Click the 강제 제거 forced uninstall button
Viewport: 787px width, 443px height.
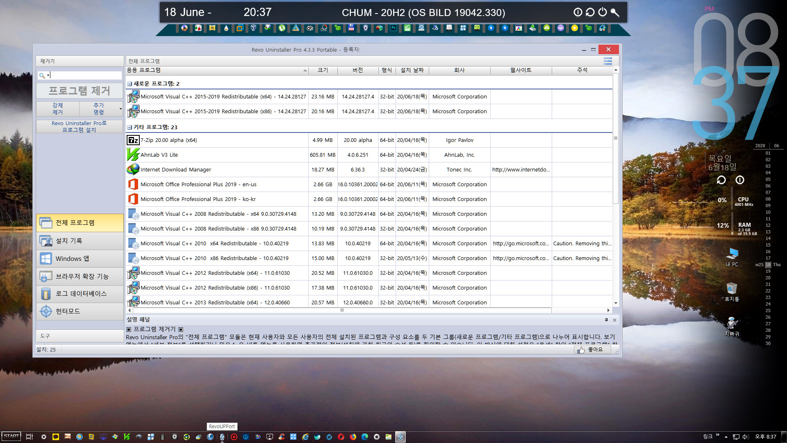[x=57, y=109]
